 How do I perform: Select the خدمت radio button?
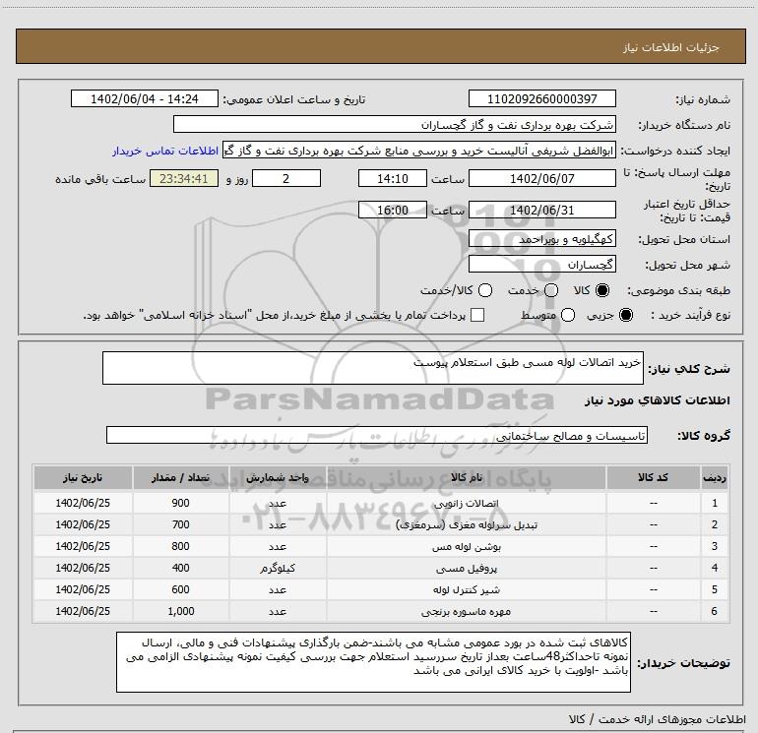(551, 290)
